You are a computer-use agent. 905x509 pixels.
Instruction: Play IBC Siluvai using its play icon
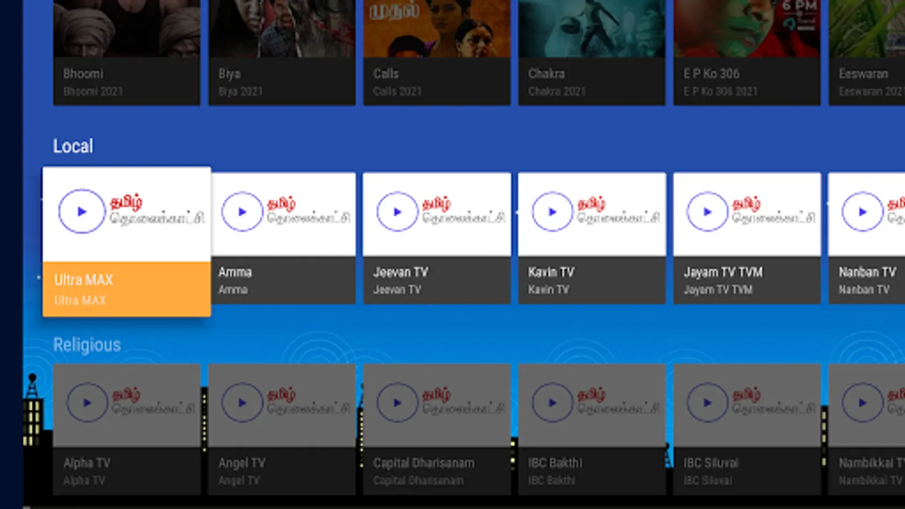pos(707,403)
